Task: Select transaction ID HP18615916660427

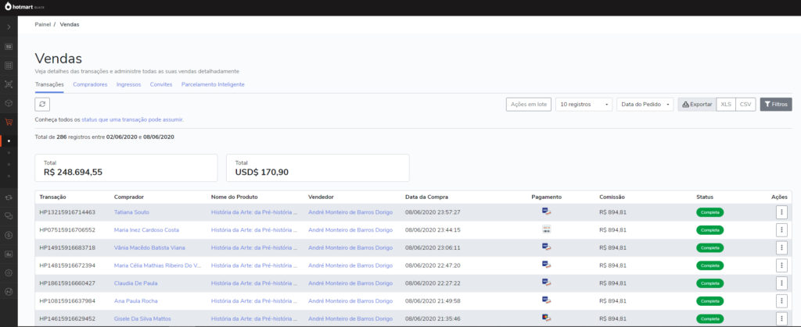Action: pyautogui.click(x=67, y=283)
